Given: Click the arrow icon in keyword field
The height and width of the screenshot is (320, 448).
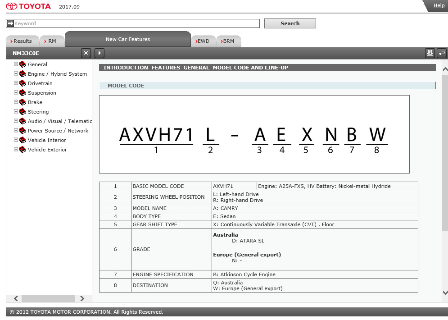Looking at the screenshot, I should point(10,23).
